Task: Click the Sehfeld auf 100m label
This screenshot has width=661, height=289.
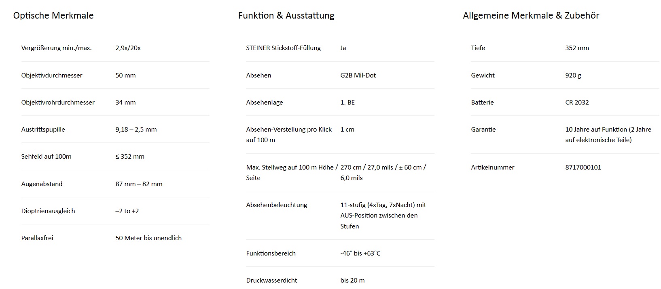Action: click(x=46, y=157)
